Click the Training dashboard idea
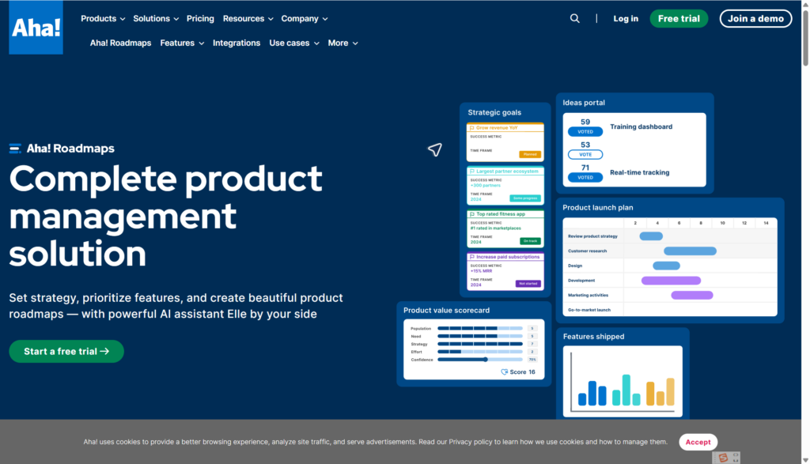This screenshot has height=464, width=810. (x=641, y=126)
